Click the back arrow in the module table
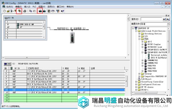Viewport: 172px width, 109px height. (5, 64)
